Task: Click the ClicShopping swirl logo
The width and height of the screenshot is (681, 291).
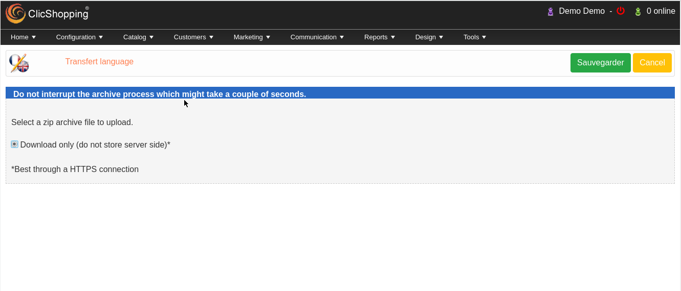Action: point(15,13)
